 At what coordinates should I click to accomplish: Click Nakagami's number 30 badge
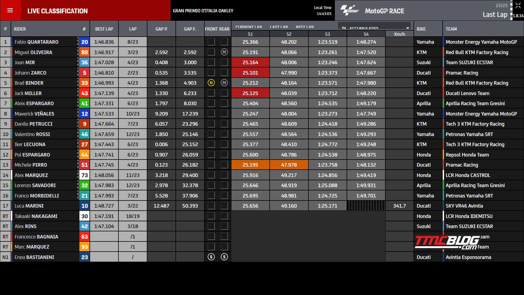[85, 216]
